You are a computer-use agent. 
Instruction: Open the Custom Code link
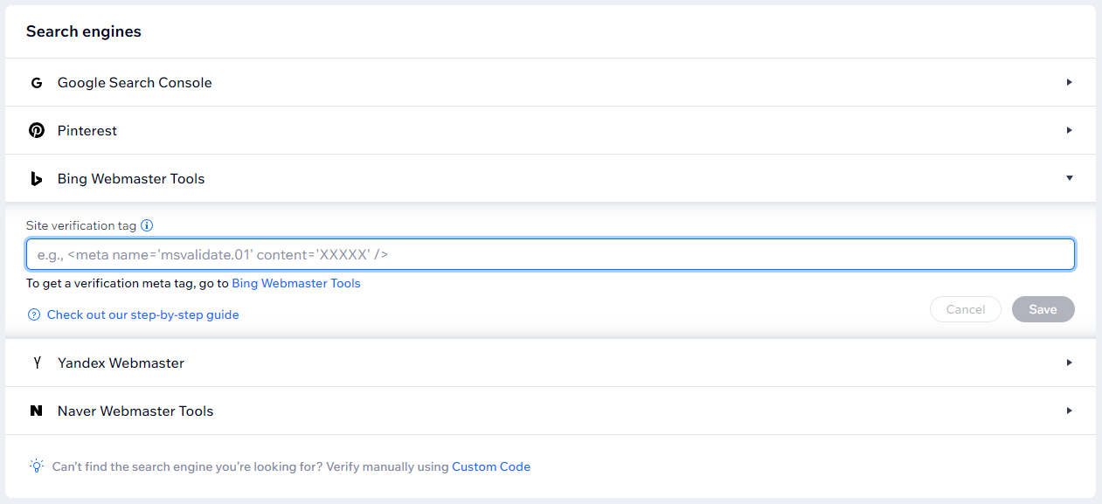point(491,466)
